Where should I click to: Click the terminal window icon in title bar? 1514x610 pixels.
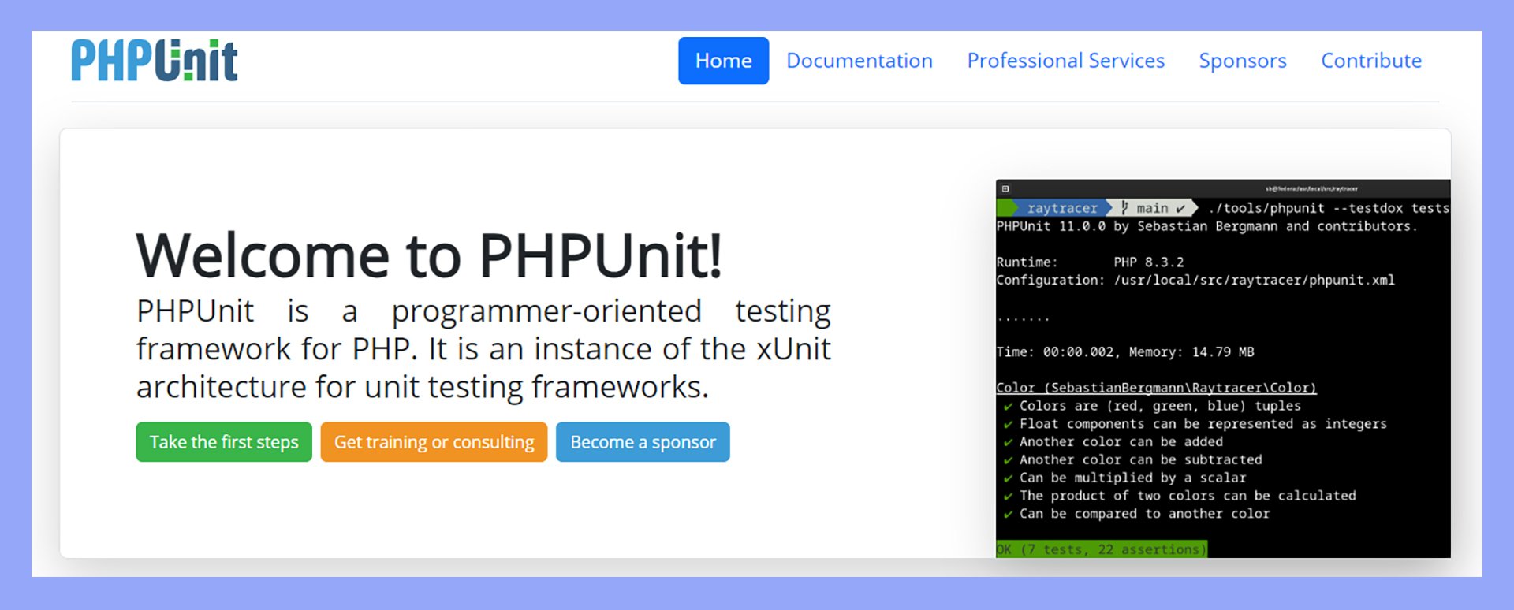click(1005, 189)
